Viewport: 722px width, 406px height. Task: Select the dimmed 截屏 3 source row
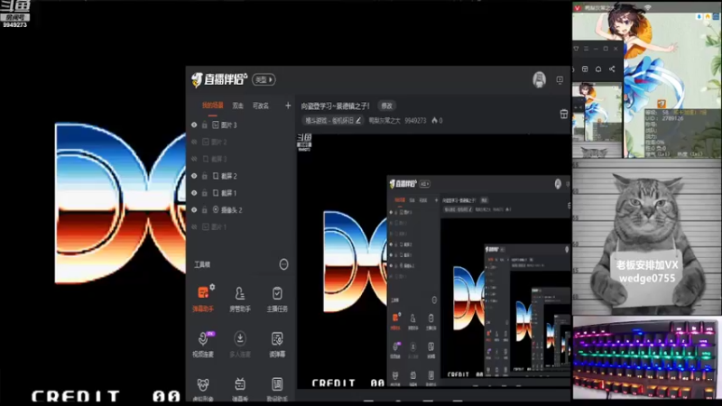click(240, 159)
